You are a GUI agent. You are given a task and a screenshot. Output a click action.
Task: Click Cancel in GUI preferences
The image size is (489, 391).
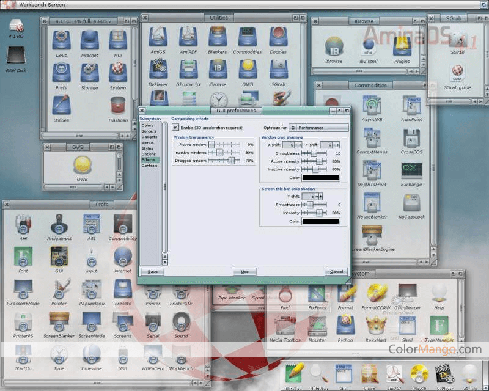click(x=336, y=272)
